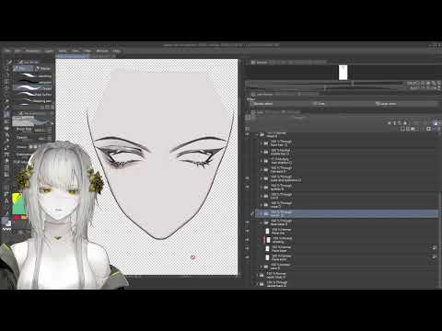This screenshot has width=442, height=331.
Task: Expand the jacket back folder
Action: (257, 284)
